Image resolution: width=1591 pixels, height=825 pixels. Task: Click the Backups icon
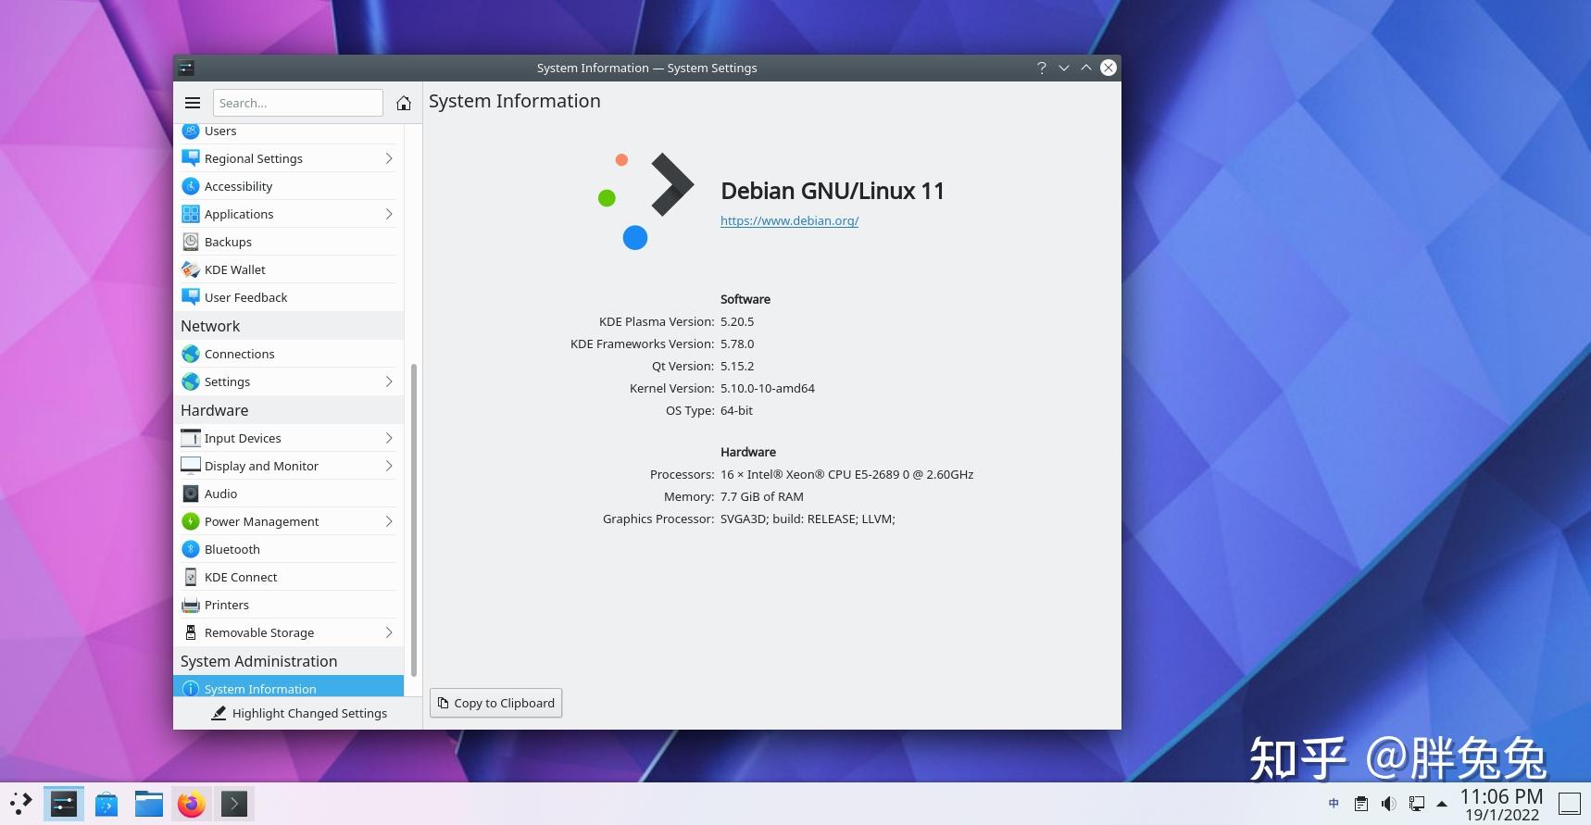pos(191,242)
